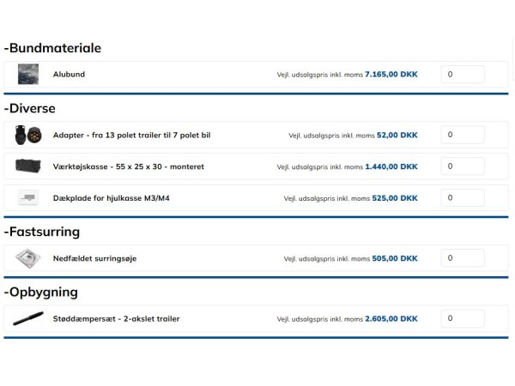This screenshot has height=386, width=515.
Task: Open the Nedfældet surringsøje product name
Action: pyautogui.click(x=94, y=258)
